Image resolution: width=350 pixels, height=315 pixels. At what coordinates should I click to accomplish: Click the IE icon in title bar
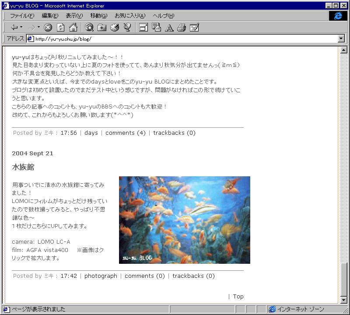click(6, 6)
